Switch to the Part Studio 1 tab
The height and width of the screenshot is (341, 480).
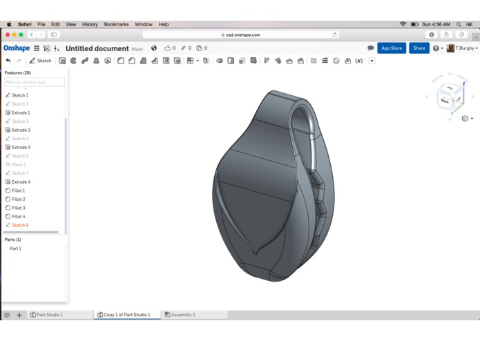(x=46, y=314)
